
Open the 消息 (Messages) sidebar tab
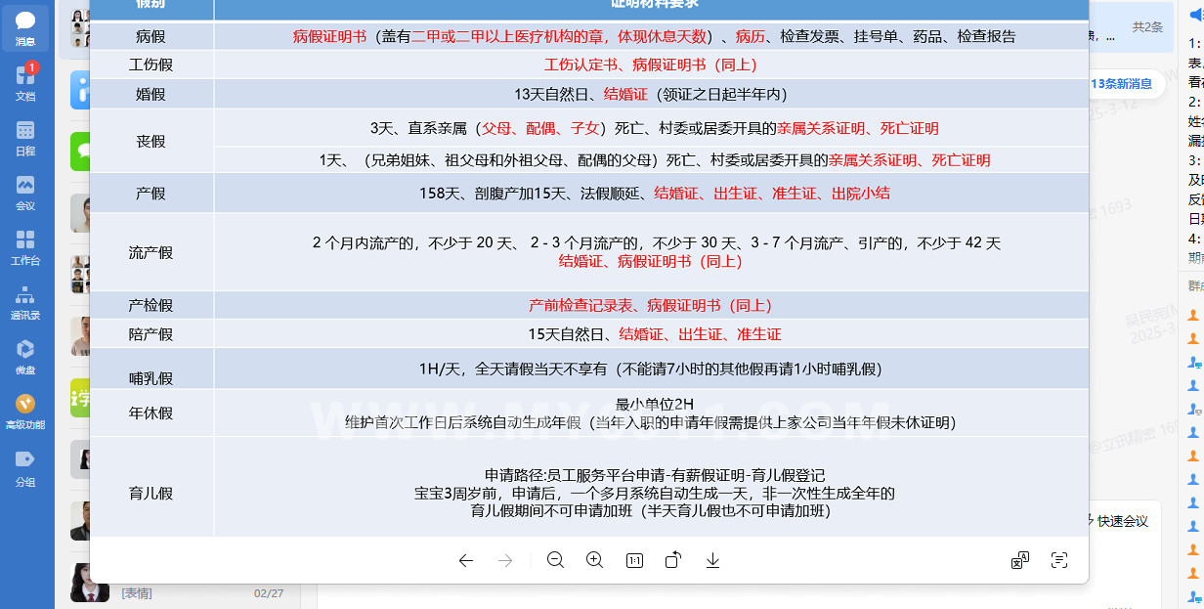tap(25, 28)
